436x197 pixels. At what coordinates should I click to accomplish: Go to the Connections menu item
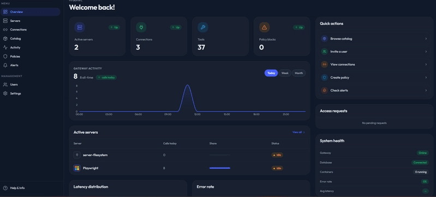pyautogui.click(x=31, y=30)
